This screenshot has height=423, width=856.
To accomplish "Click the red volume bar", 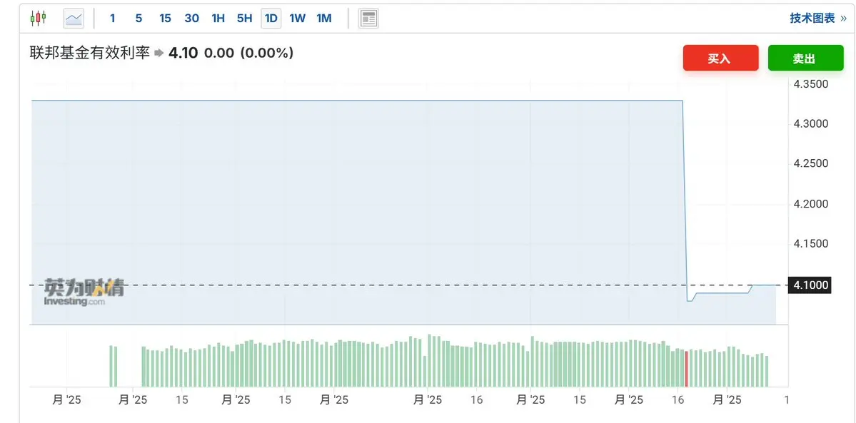I will click(686, 369).
